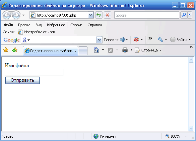
Task: Click the Home page icon
Action: [x=97, y=50]
